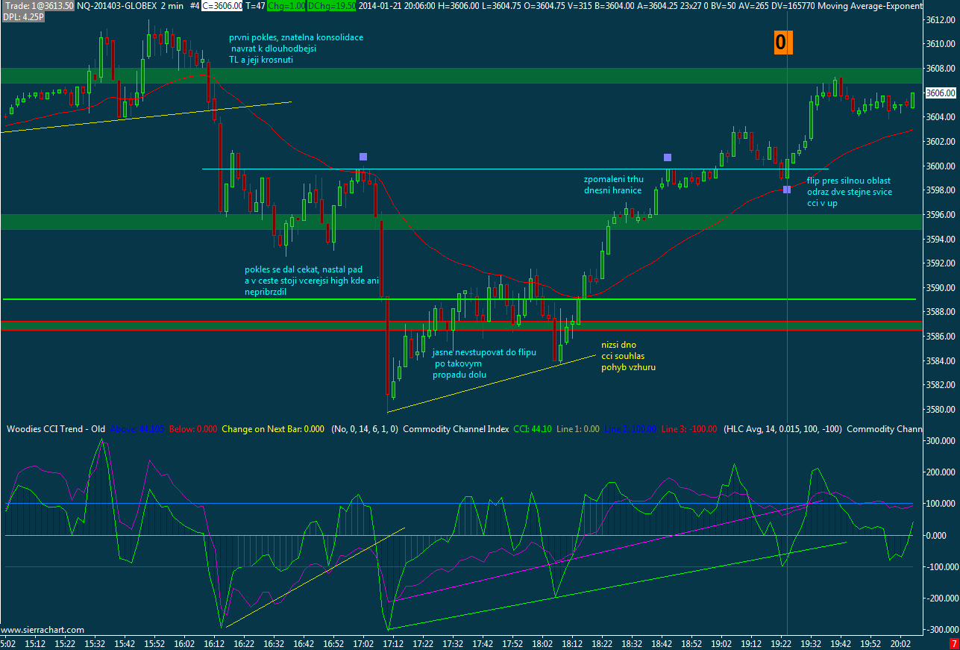The image size is (960, 650).
Task: Click the red "Line 3: -100.00" label
Action: pyautogui.click(x=688, y=429)
